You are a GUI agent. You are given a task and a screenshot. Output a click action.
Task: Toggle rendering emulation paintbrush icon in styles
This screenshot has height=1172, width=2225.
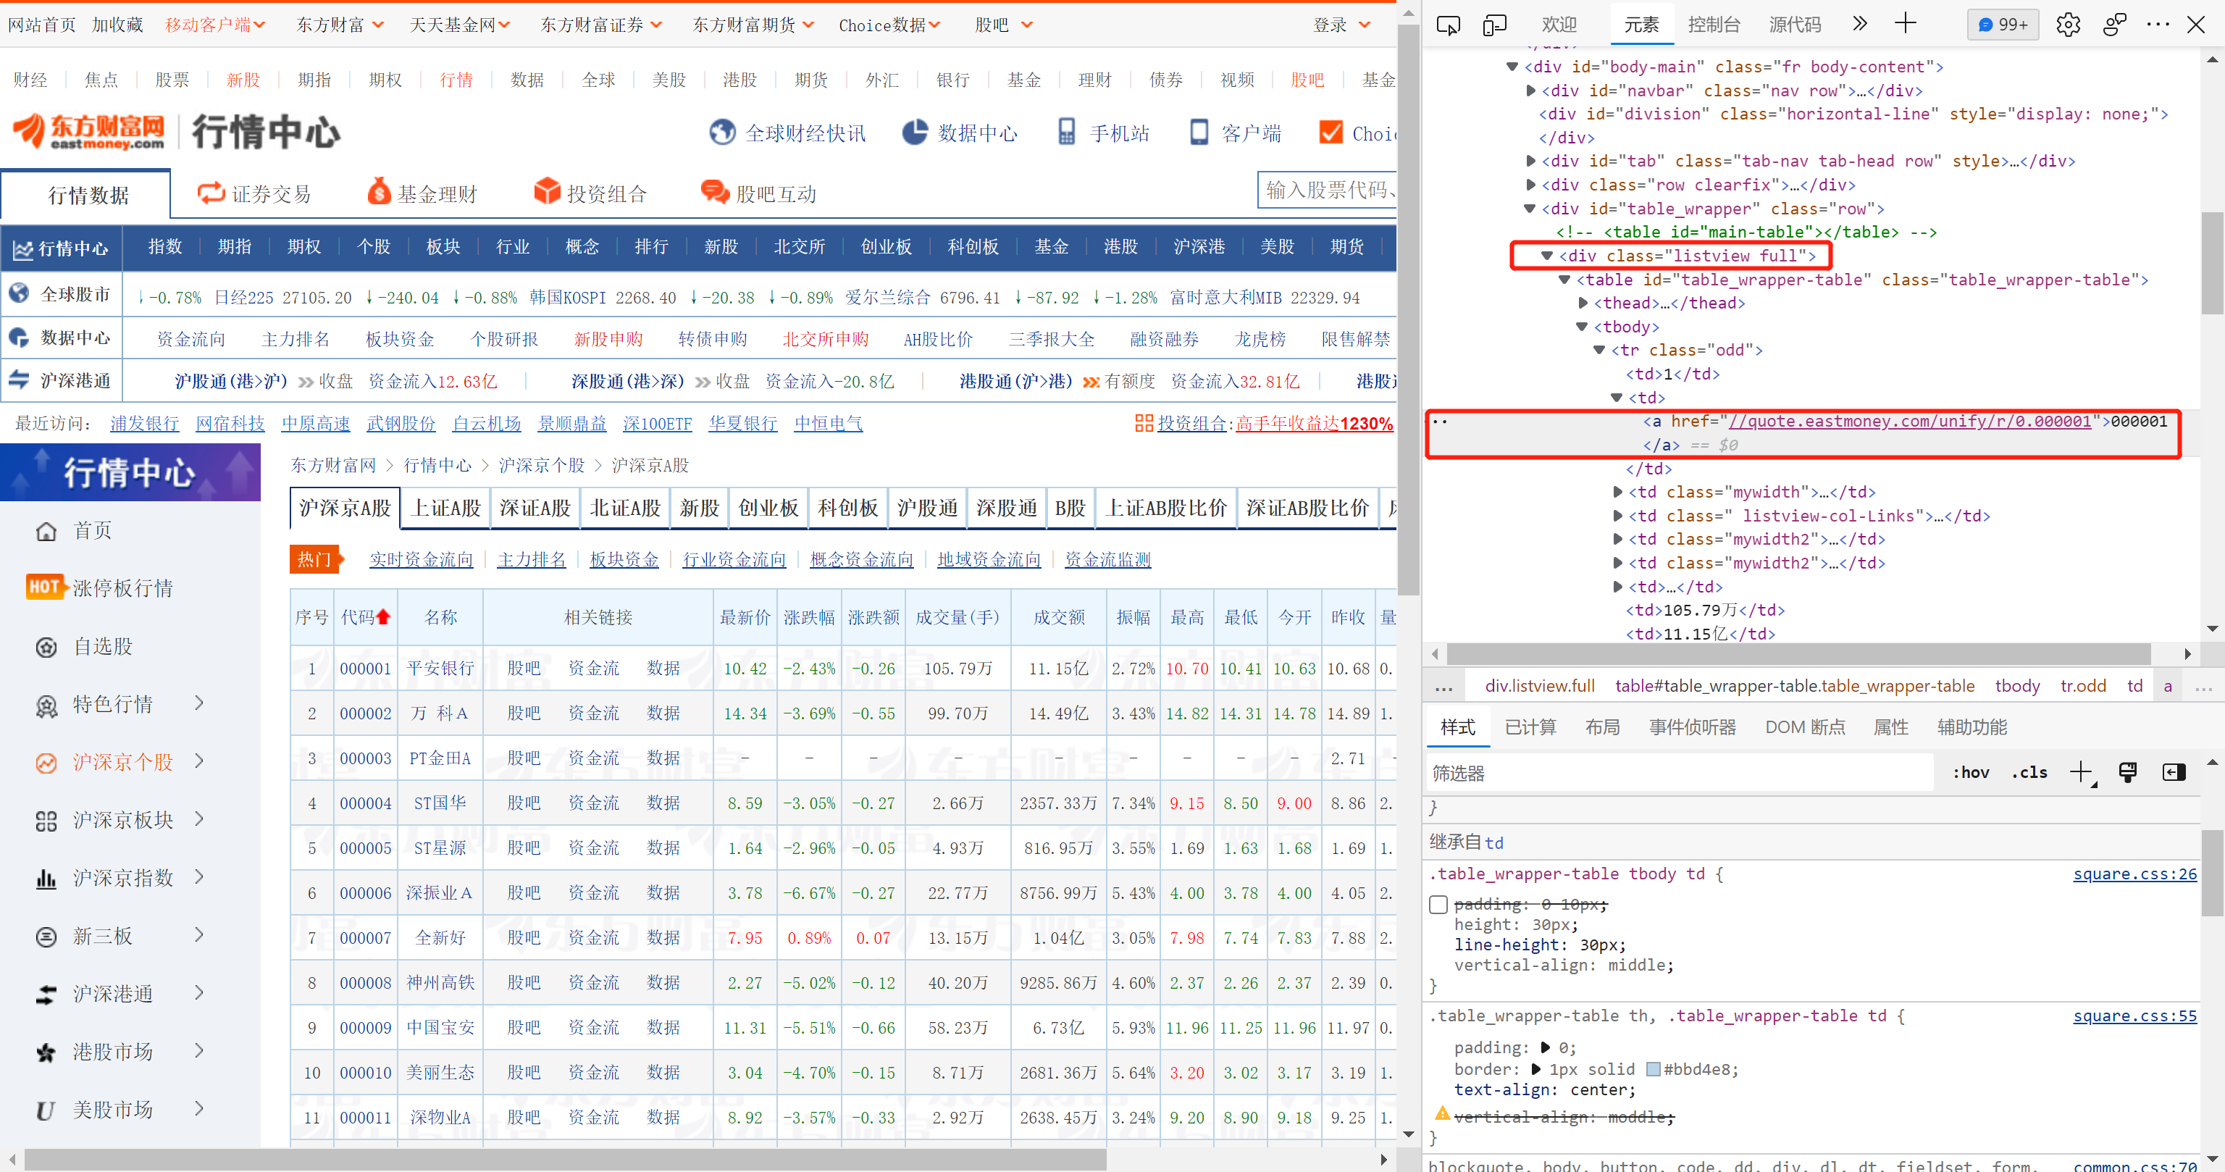coord(2127,772)
